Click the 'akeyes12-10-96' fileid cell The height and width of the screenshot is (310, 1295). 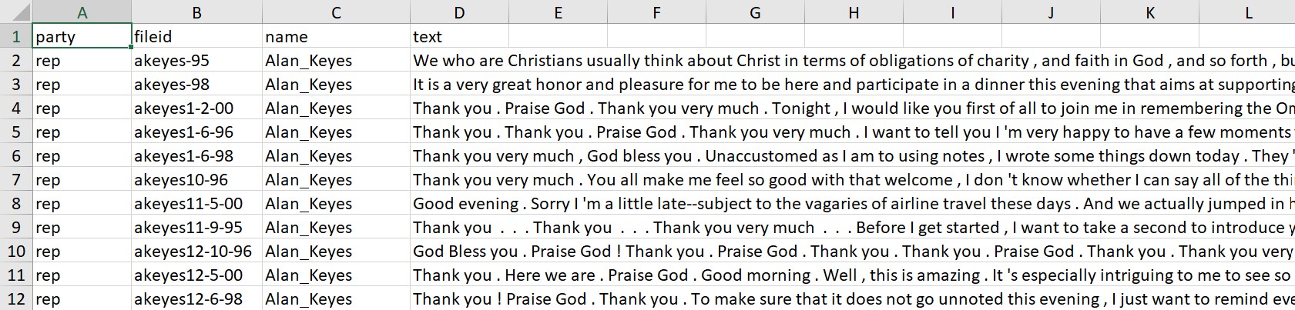pyautogui.click(x=197, y=252)
